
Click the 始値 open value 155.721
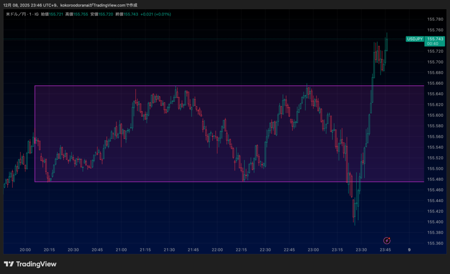point(56,14)
